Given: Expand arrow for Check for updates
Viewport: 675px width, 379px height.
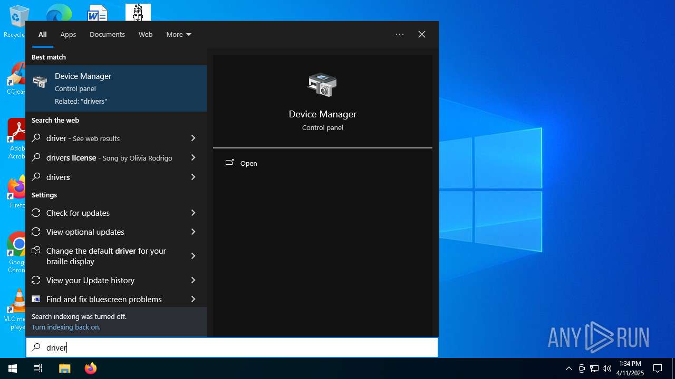Looking at the screenshot, I should tap(193, 213).
